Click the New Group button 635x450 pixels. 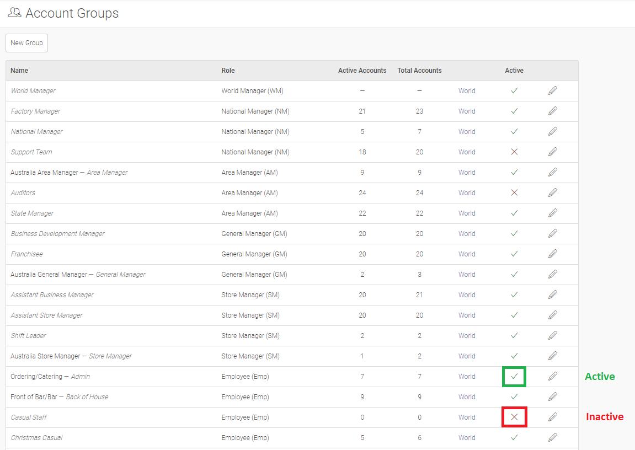tap(26, 43)
